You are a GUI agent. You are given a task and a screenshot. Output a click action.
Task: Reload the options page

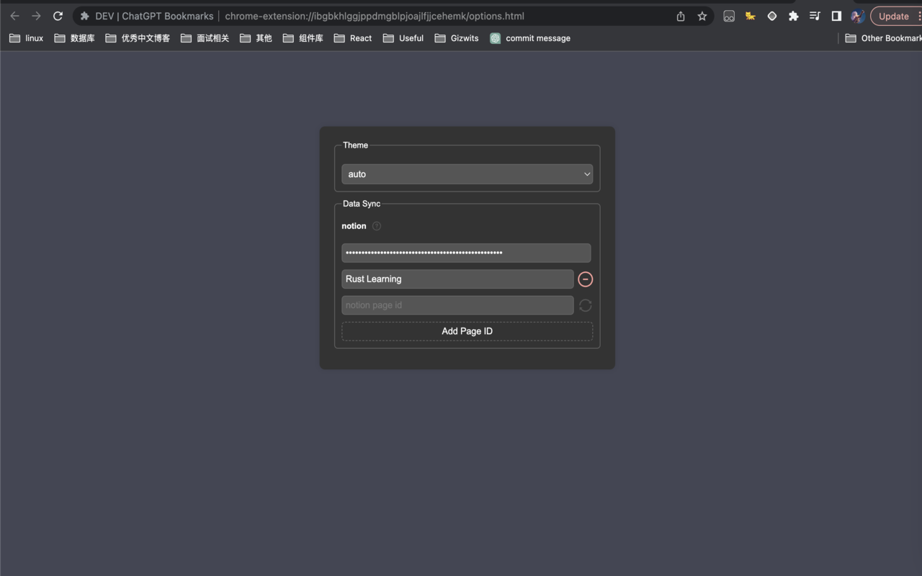(x=58, y=16)
